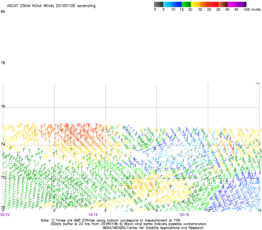Click the 'NOAA/NESDIS/Center for Satellite Applications and Research' credit
The width and height of the screenshot is (262, 230).
click(x=153, y=228)
